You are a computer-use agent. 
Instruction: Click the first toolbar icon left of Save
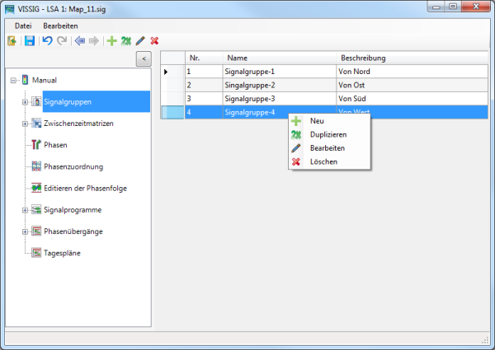[x=12, y=41]
